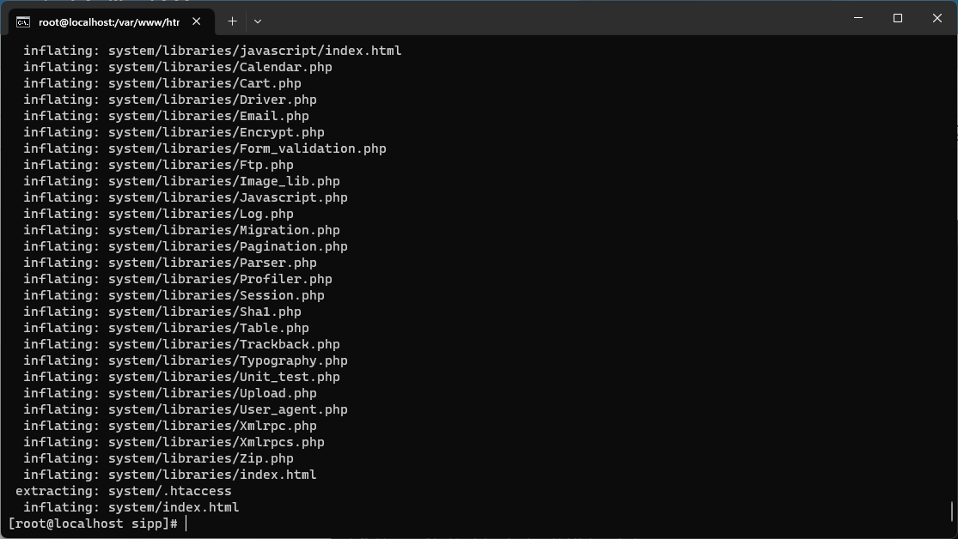Click the Form_validation.php output line
The width and height of the screenshot is (958, 539).
coord(204,149)
